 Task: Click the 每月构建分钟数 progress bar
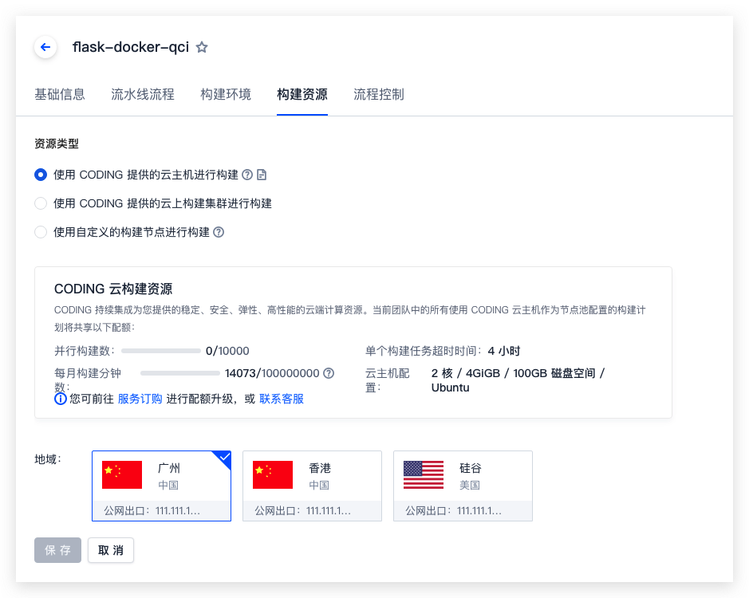tap(180, 373)
